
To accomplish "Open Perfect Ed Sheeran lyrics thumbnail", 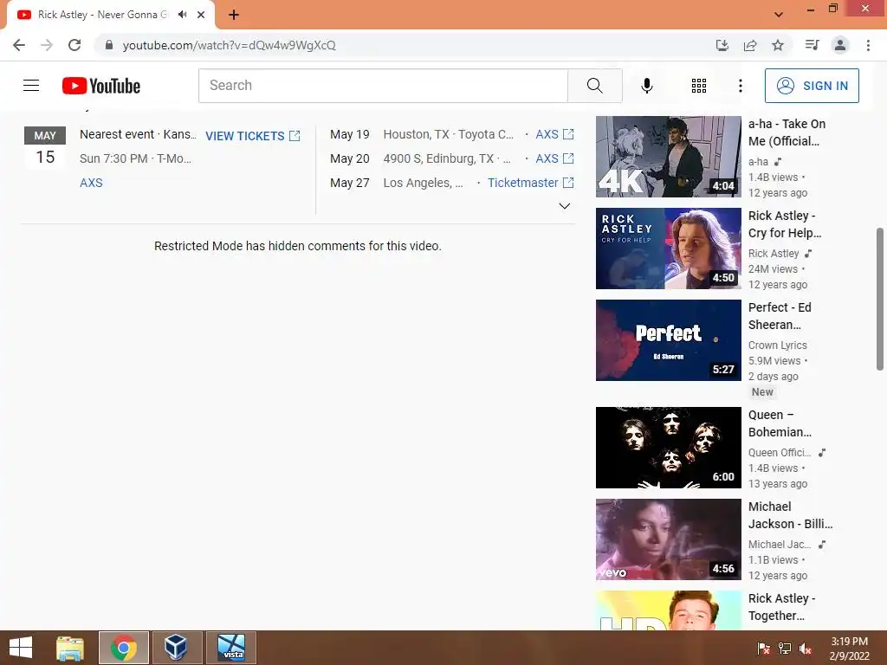I will coord(668,339).
